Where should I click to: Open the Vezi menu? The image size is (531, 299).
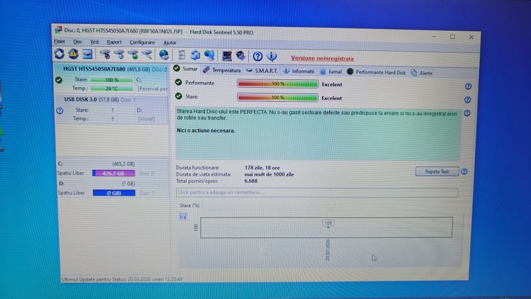[x=95, y=42]
